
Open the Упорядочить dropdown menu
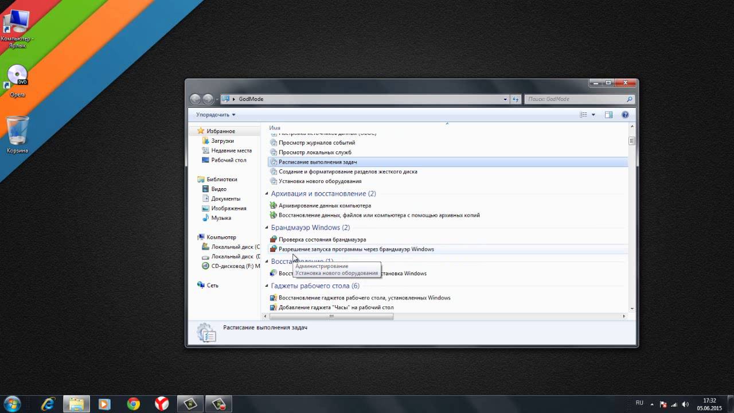click(216, 115)
